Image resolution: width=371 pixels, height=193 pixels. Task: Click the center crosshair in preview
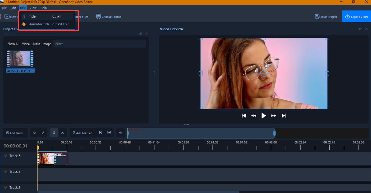(264, 73)
